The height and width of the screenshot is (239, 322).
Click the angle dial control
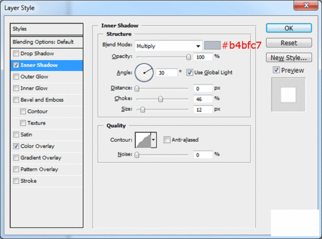pyautogui.click(x=144, y=73)
